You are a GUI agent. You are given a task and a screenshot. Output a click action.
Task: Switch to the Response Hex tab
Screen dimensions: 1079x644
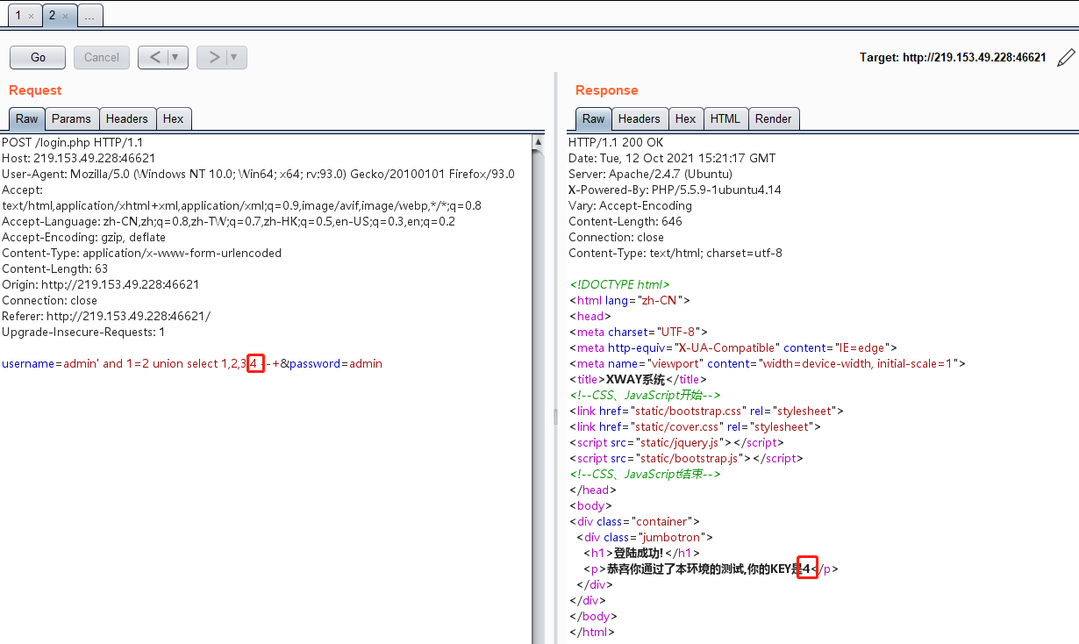point(686,118)
